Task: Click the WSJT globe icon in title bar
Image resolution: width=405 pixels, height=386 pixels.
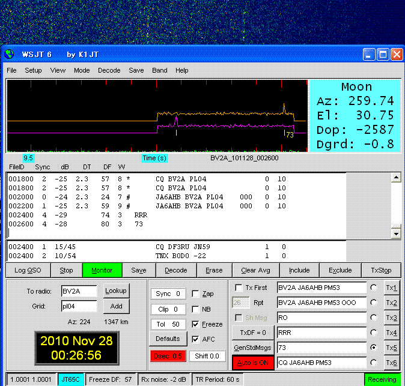Action: [x=10, y=55]
